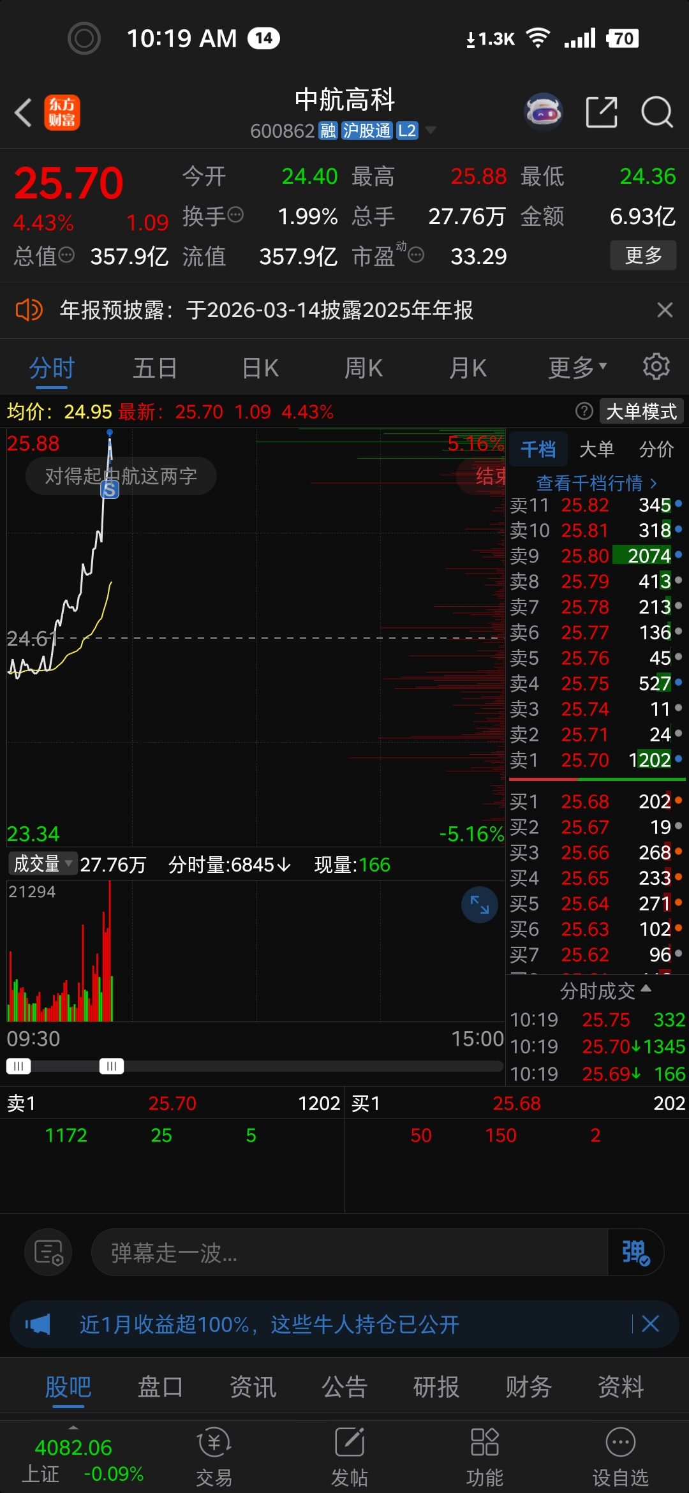
Task: Tap the 10:19 trade at 25.75
Action: tap(597, 1020)
